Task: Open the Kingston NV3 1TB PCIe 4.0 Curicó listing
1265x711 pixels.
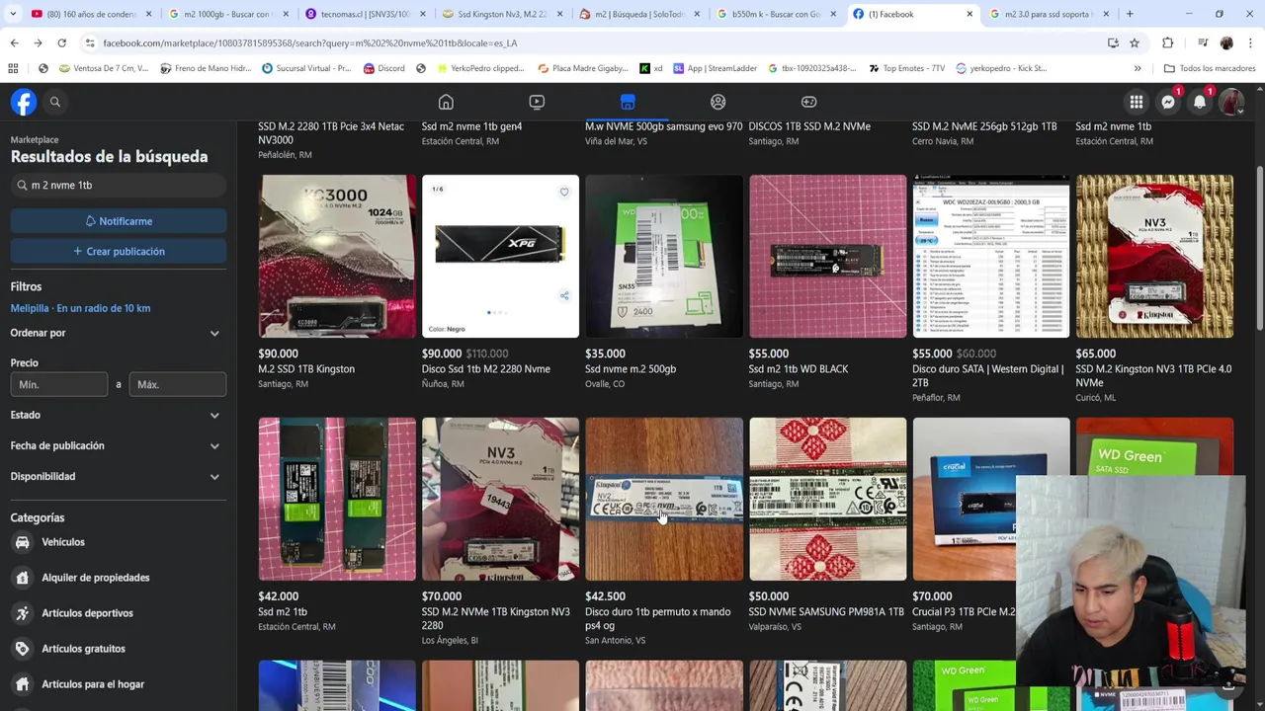Action: point(1154,257)
